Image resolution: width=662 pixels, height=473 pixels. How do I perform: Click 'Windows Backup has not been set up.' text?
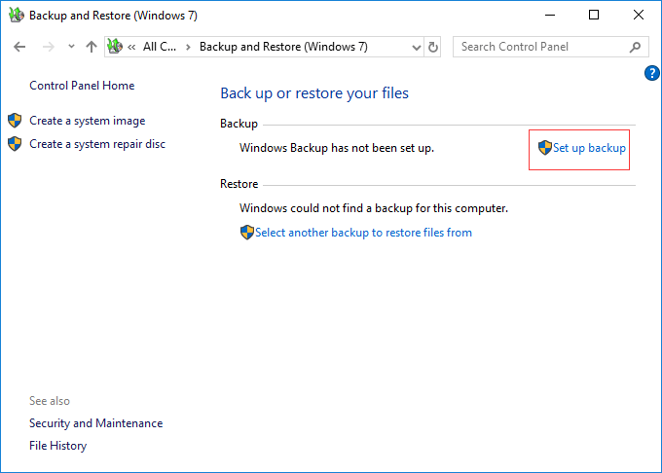coord(337,148)
